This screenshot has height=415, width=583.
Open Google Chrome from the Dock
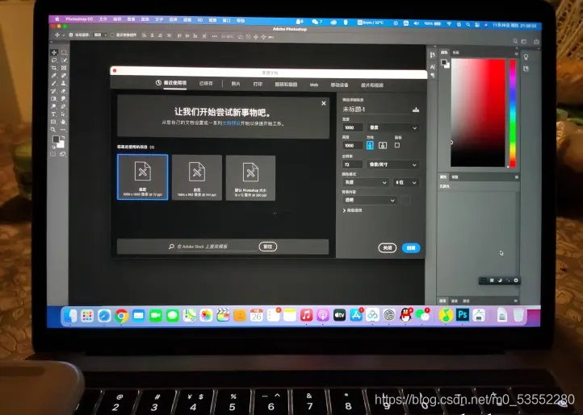121,316
